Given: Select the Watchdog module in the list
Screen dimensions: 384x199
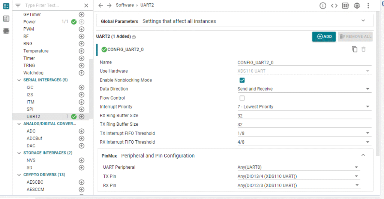Looking at the screenshot, I should tap(33, 73).
